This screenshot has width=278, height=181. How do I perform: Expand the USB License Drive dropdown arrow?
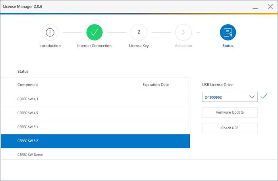pos(251,97)
